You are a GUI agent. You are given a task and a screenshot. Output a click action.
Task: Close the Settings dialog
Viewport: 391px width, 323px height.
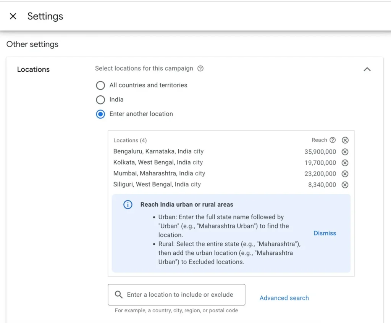(13, 16)
